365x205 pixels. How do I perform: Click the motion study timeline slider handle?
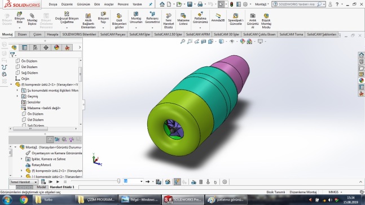(118, 181)
